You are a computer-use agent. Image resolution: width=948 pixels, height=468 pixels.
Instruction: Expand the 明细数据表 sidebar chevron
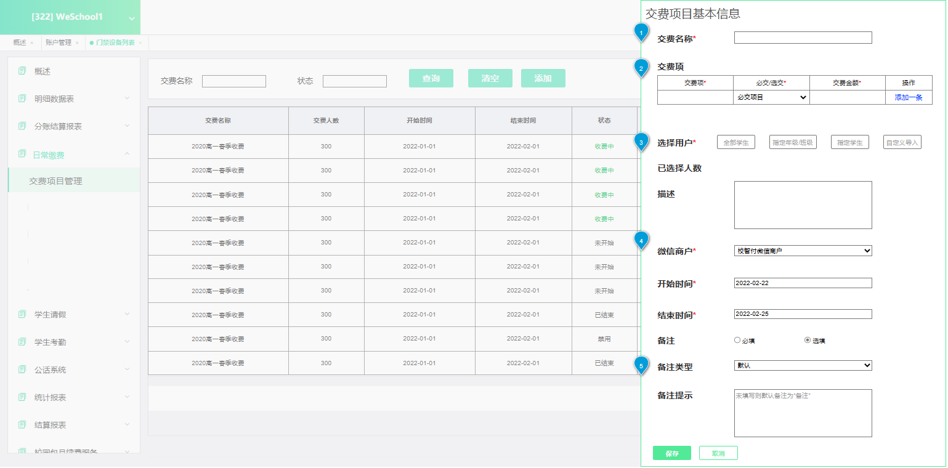(127, 98)
